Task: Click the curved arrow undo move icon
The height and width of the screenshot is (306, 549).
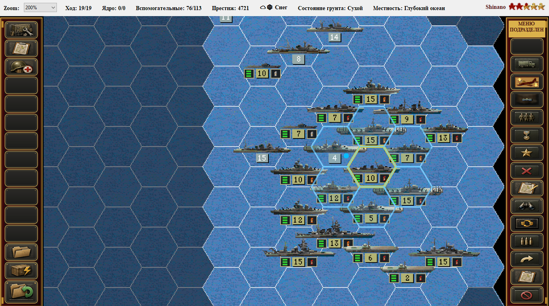Action: click(527, 259)
